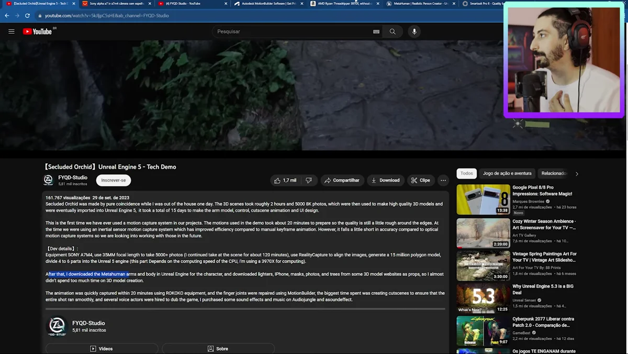Open Cozy Winter Season Ambience video thumbnail

[483, 233]
